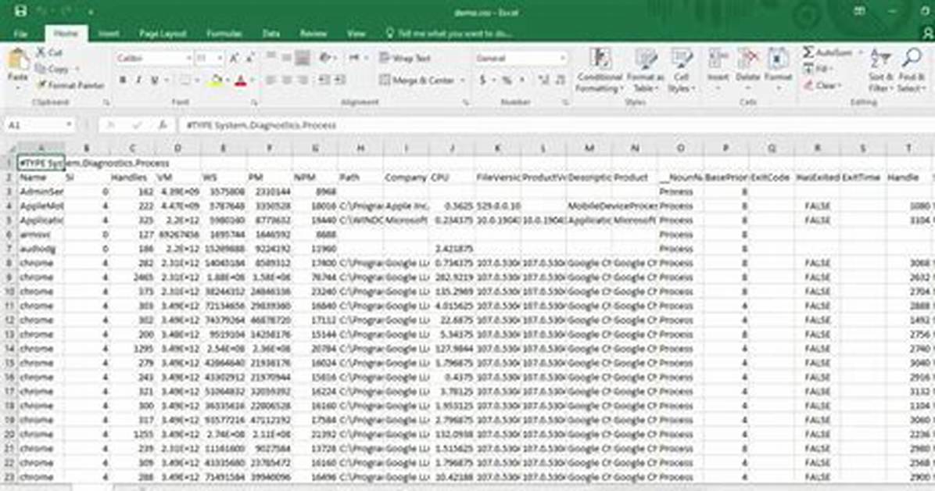Screen dimensions: 935x491
Task: Toggle Wrap Text
Action: pyautogui.click(x=406, y=58)
